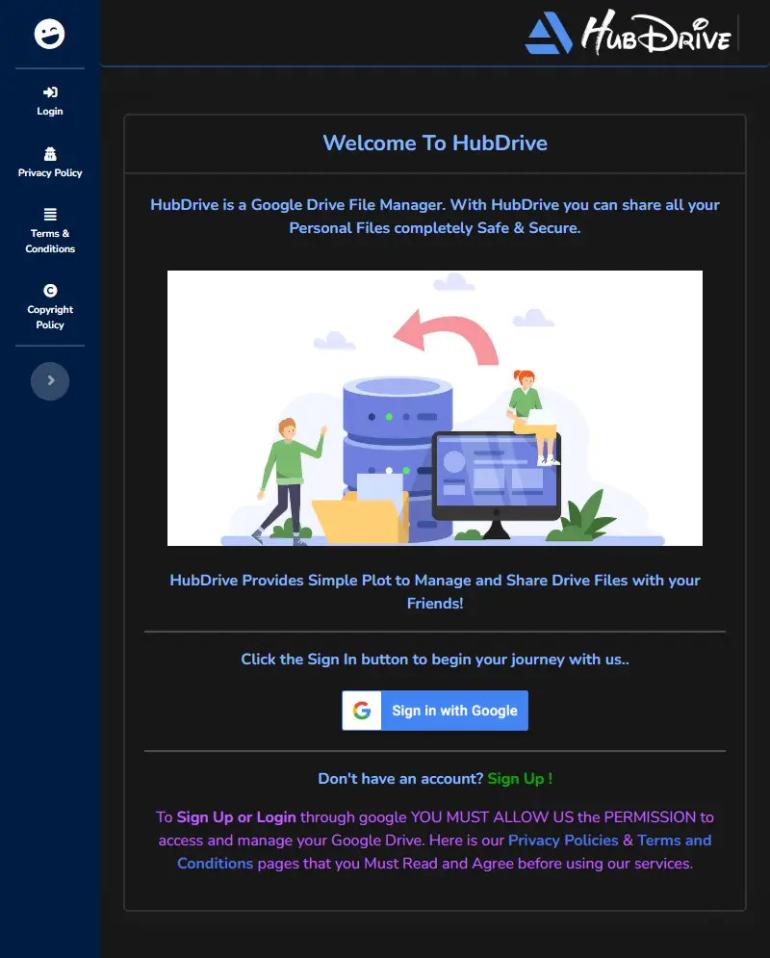The image size is (770, 958).
Task: Click Sign in with Google button
Action: 435,711
